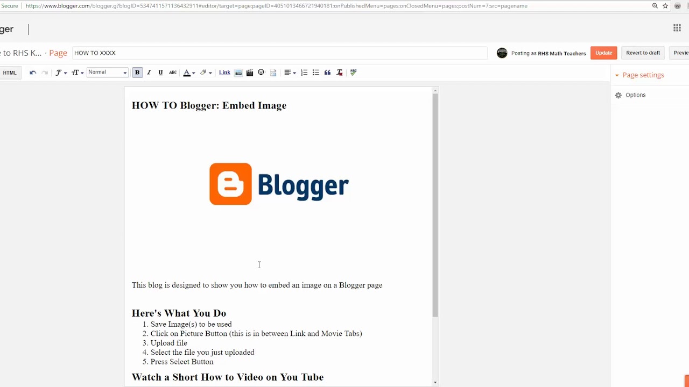This screenshot has height=387, width=689.
Task: Open the font family dropdown
Action: click(x=61, y=73)
